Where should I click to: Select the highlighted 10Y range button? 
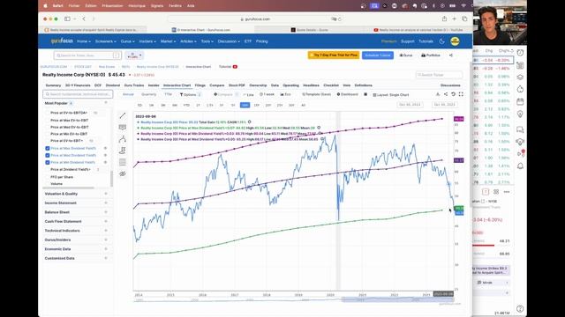[x=245, y=105]
